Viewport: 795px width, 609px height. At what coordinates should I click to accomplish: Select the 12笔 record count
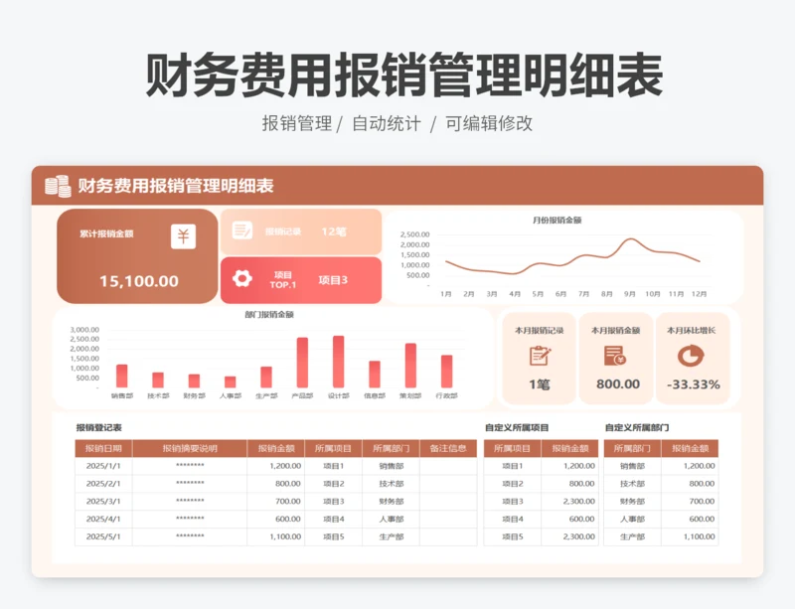click(334, 231)
